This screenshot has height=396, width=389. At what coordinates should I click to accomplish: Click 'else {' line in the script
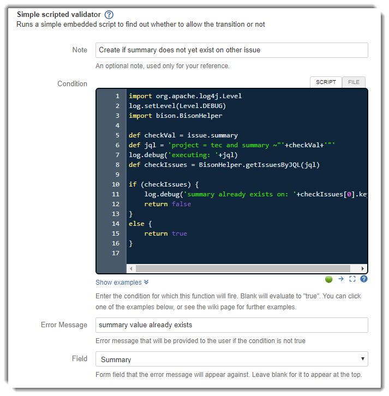[x=140, y=224]
